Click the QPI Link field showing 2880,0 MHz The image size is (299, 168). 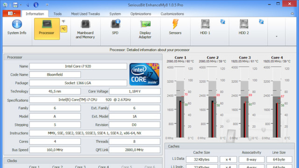135,150
